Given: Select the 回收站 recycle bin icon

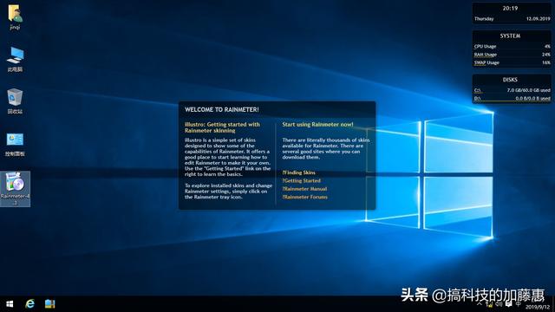Looking at the screenshot, I should pyautogui.click(x=15, y=101).
